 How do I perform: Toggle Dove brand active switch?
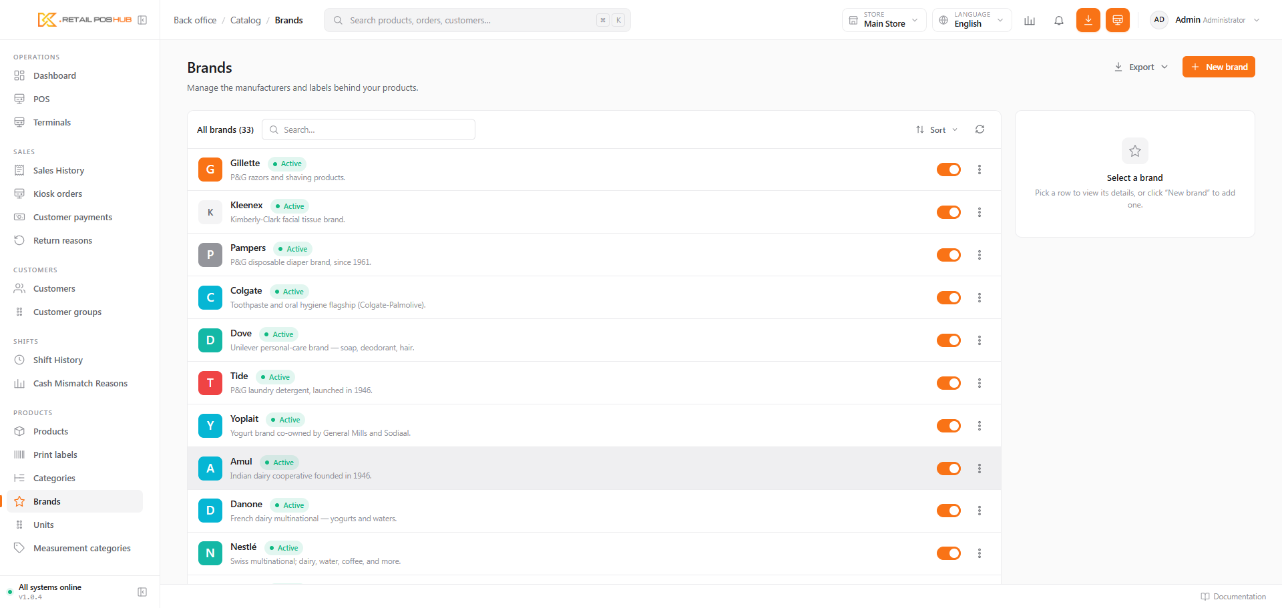(949, 340)
